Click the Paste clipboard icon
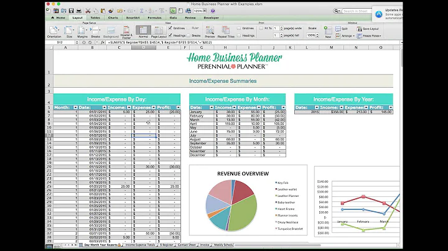448x251 pixels. click(103, 11)
